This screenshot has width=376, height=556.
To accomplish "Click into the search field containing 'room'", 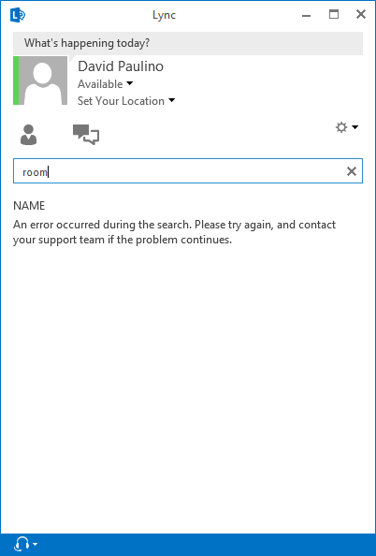I will point(188,171).
